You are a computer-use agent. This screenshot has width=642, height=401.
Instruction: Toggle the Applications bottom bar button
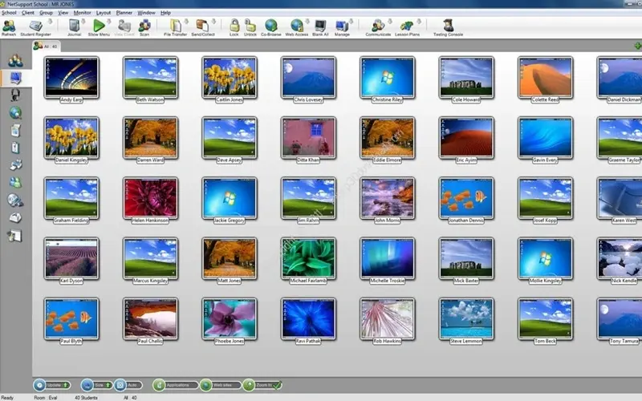click(x=175, y=385)
